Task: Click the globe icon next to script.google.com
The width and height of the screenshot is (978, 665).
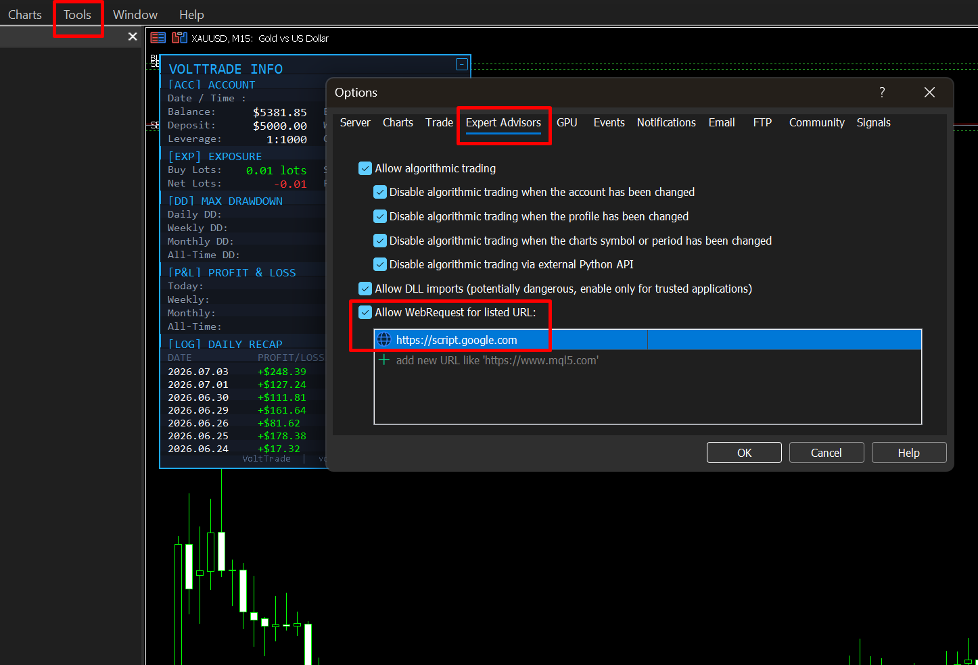Action: (384, 339)
